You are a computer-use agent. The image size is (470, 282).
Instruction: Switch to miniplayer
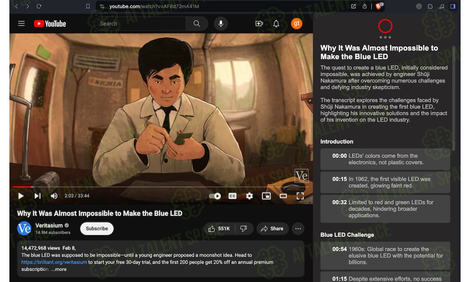click(x=266, y=196)
